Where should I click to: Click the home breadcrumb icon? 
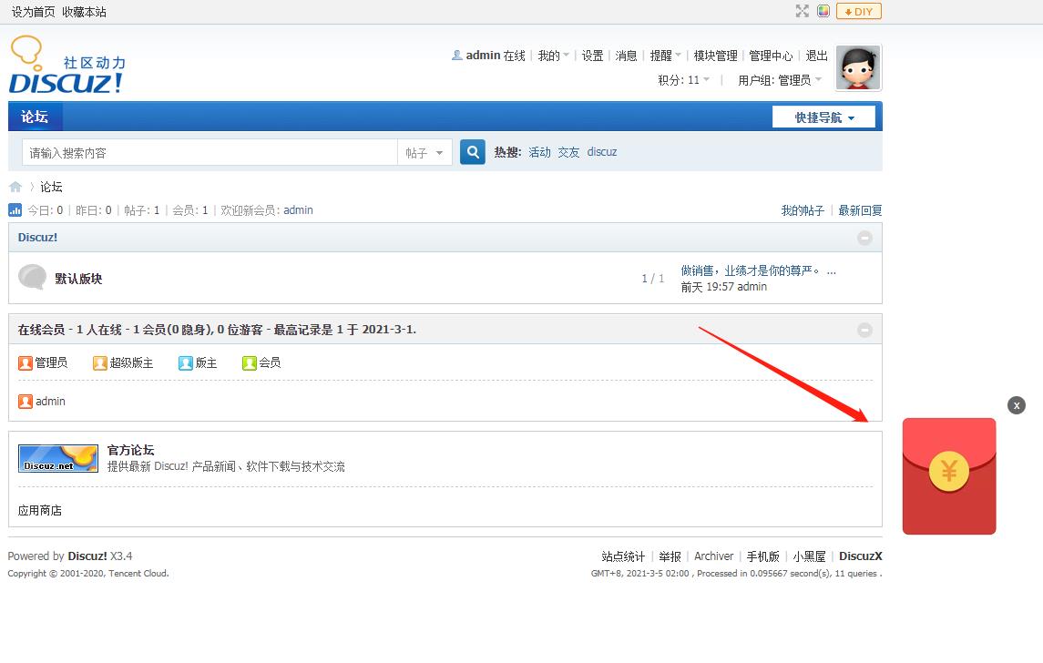pyautogui.click(x=15, y=187)
